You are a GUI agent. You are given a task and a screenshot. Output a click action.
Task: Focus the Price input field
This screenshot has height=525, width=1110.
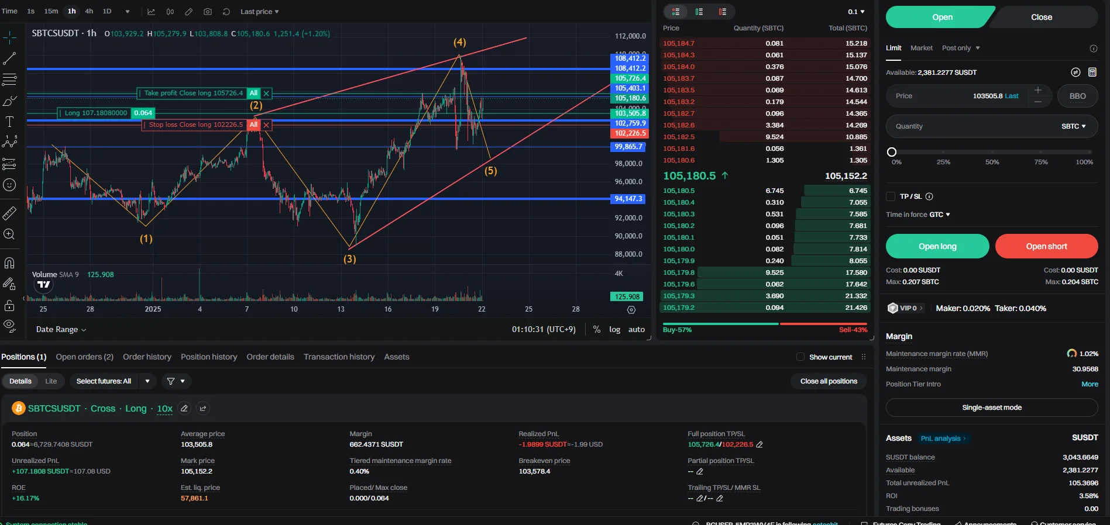click(969, 96)
